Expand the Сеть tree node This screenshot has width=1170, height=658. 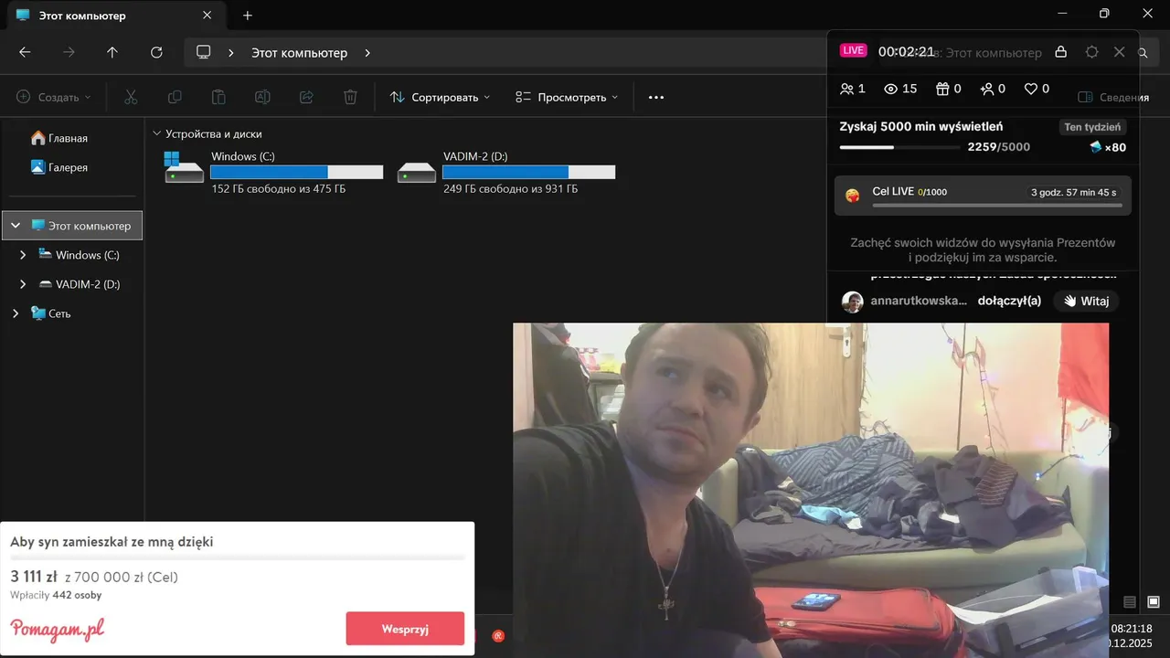[16, 313]
